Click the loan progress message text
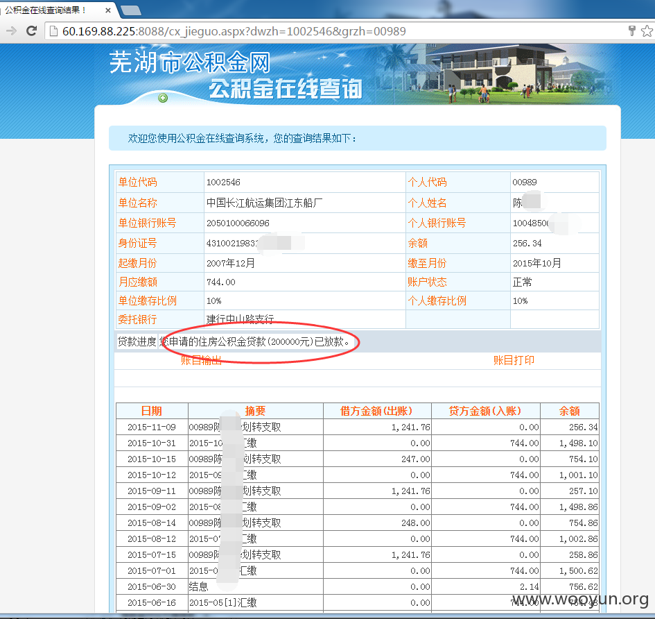655x619 pixels. pos(255,341)
